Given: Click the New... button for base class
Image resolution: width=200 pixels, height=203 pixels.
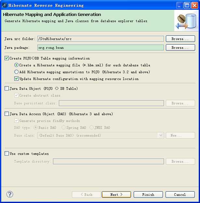Looking at the screenshot, I should (180, 135).
